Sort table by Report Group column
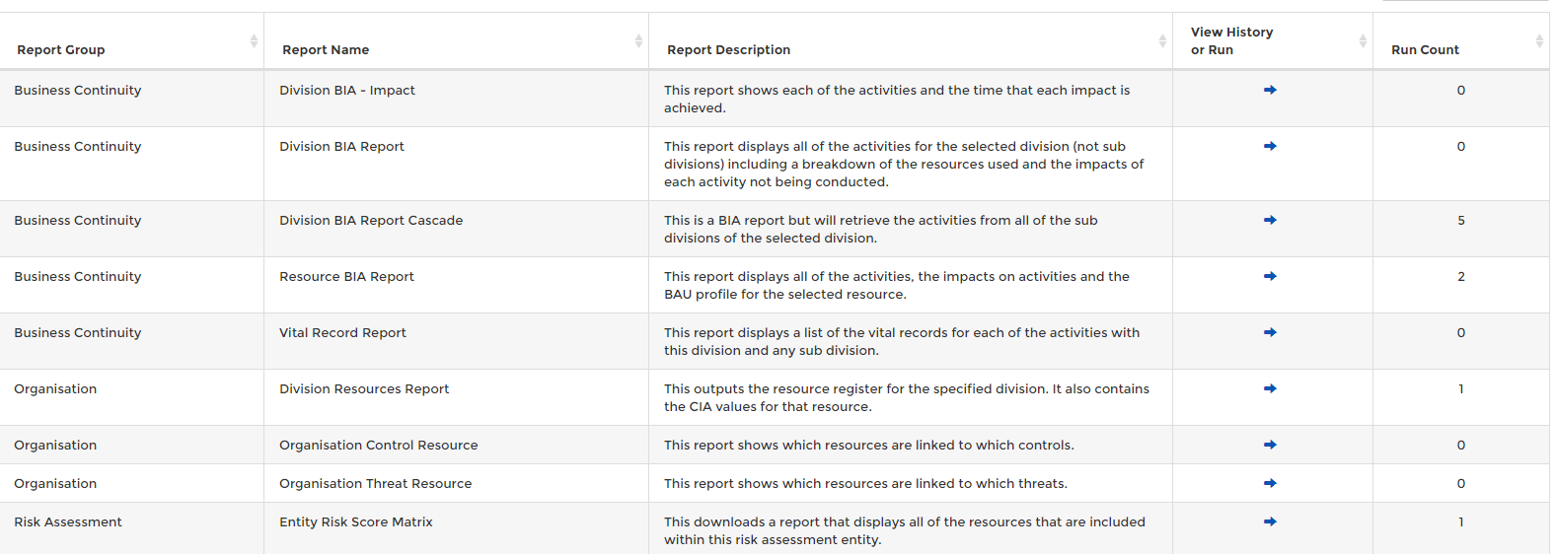This screenshot has height=554, width=1554. 254,41
